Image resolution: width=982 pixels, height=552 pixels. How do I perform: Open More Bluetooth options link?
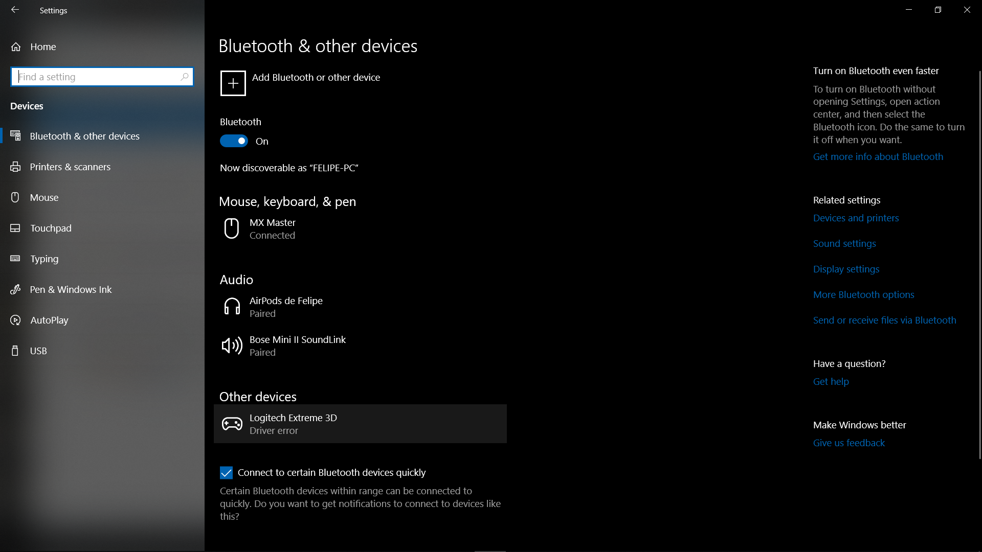pos(863,294)
